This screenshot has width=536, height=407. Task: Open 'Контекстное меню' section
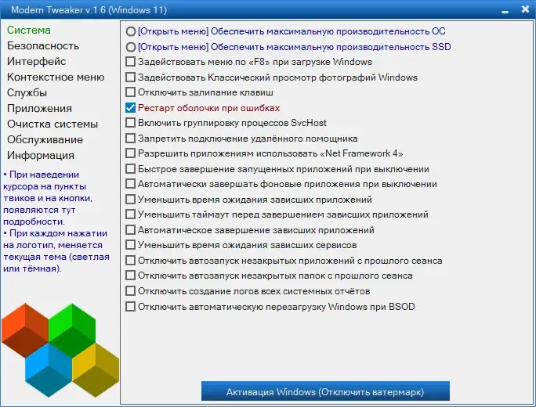56,77
